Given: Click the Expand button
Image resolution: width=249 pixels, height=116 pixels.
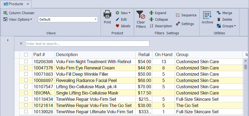Looking at the screenshot, I should coord(158,13).
